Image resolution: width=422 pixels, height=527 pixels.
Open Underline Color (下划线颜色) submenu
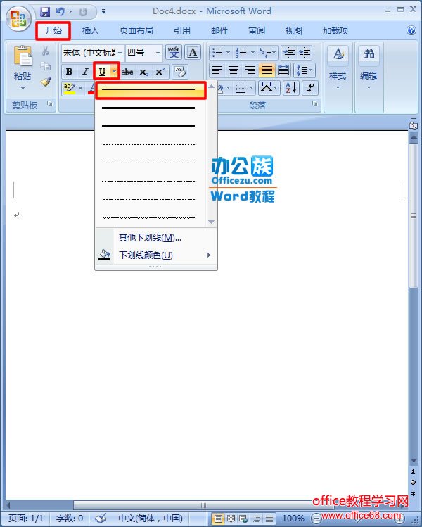click(x=156, y=255)
